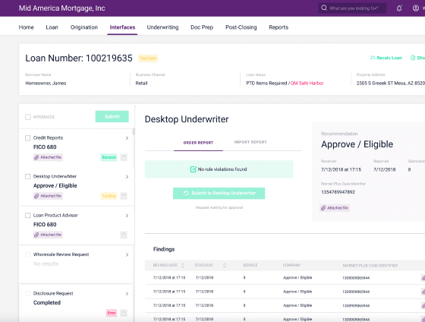Click the No rule violations found banner

tap(219, 169)
